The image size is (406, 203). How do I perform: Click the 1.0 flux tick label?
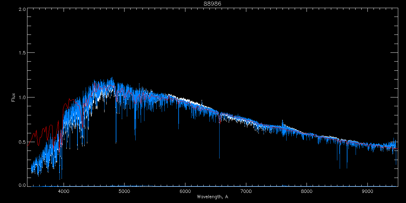click(x=22, y=97)
